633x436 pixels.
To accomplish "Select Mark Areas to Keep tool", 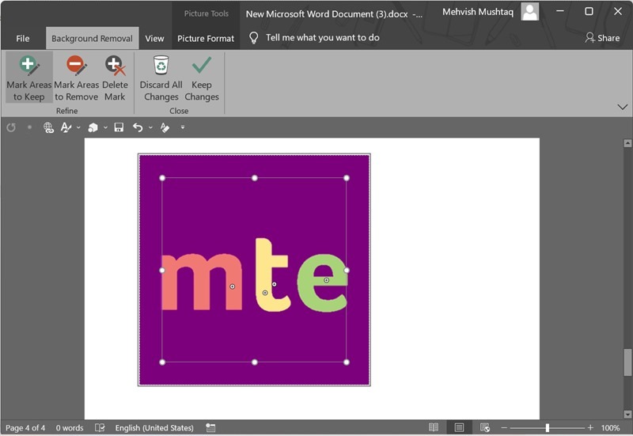I will [x=29, y=78].
